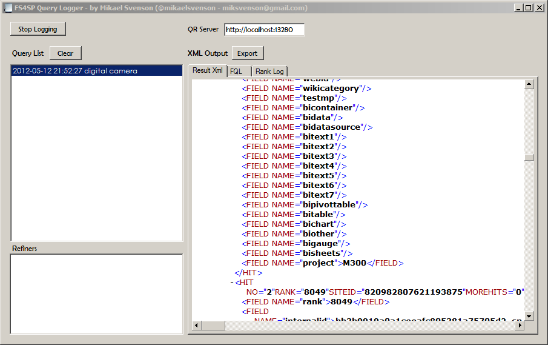
Task: Click the 'bisheets' field line
Action: (297, 253)
